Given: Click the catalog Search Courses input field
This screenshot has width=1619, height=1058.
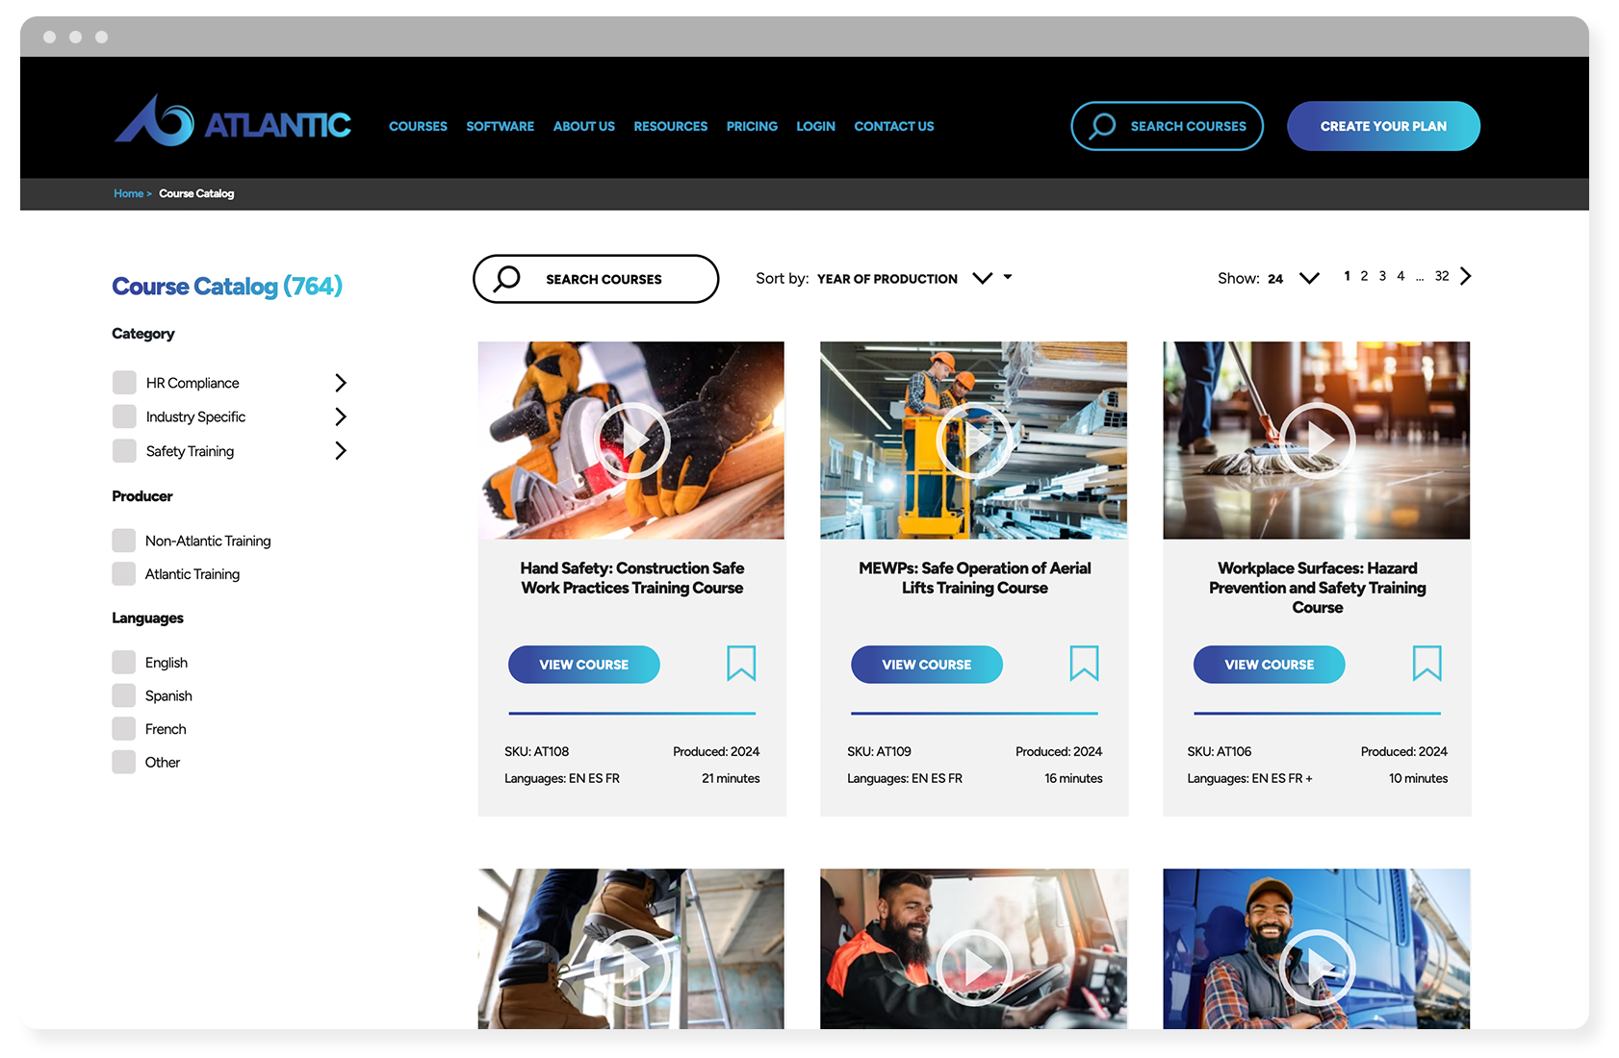Looking at the screenshot, I should [596, 279].
